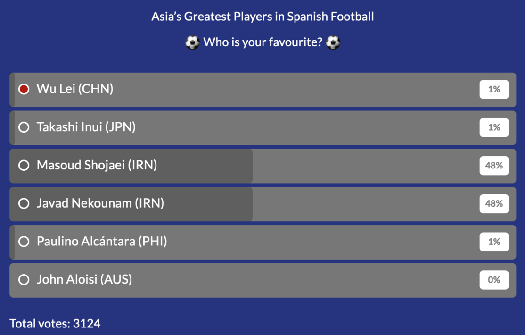This screenshot has width=525, height=335.
Task: Pick Javad Nekounam (IRN) radio button
Action: point(24,203)
